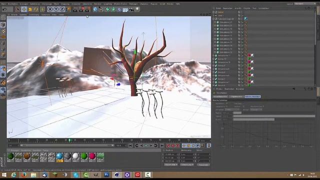Collapse the group row with the blue tag

[213, 19]
